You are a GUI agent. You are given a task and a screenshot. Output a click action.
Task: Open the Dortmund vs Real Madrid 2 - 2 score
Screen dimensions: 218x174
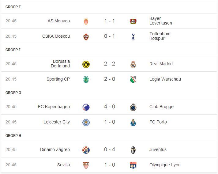110,64
